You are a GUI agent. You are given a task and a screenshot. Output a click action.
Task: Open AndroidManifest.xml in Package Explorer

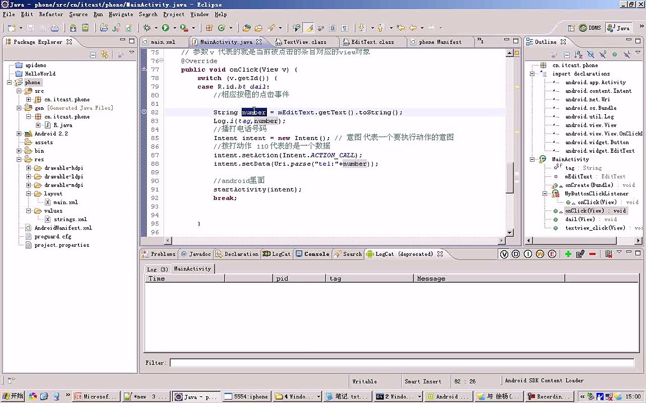(x=63, y=228)
